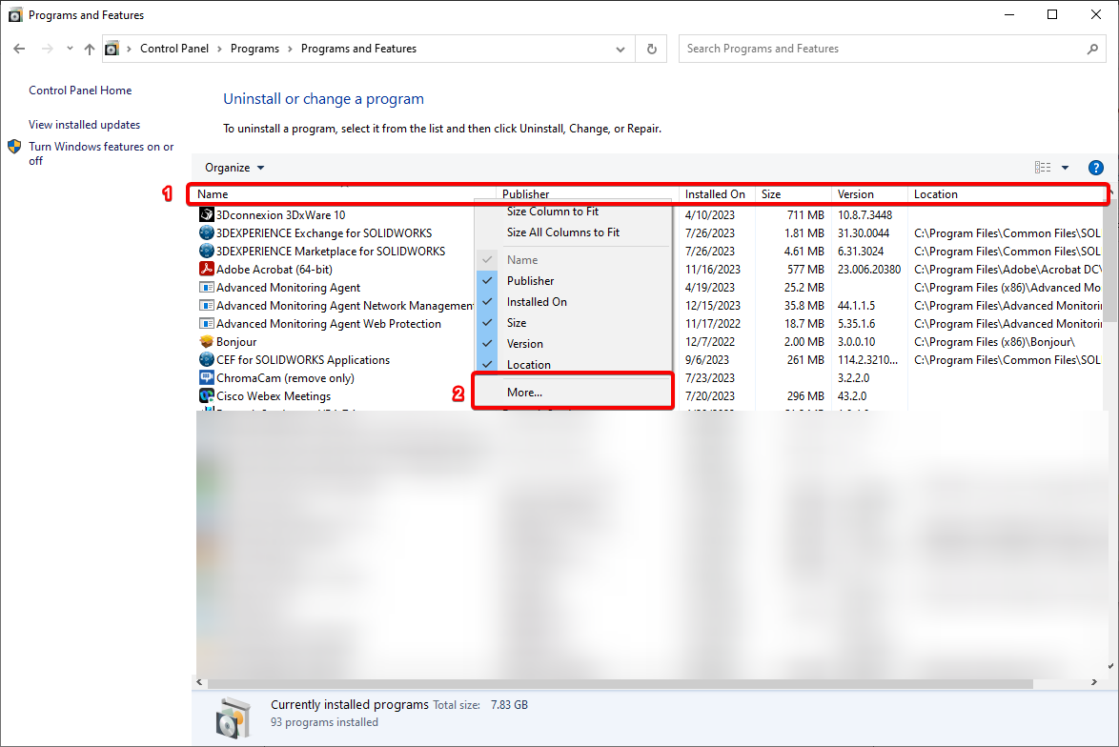Click the Advanced Monitoring Agent Web Protection icon
Screen dimensions: 1119x747
pyautogui.click(x=206, y=323)
